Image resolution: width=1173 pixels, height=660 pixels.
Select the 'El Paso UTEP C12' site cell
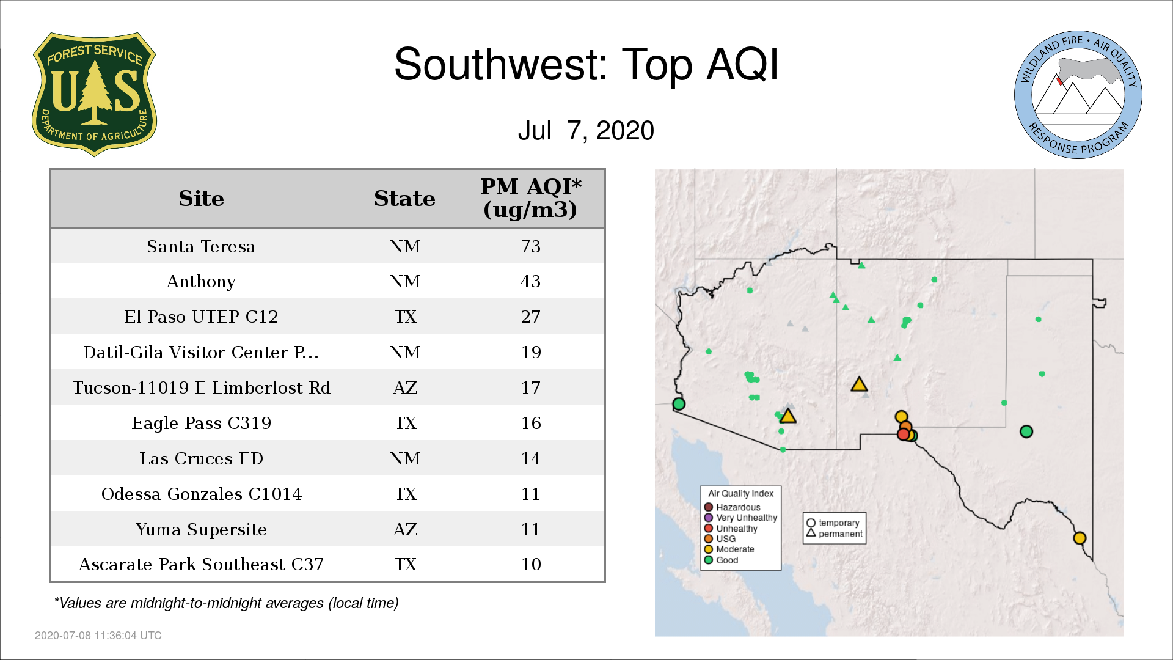tap(201, 317)
